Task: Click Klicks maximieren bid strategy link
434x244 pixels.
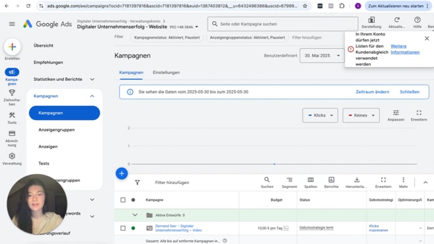Action: (x=379, y=228)
